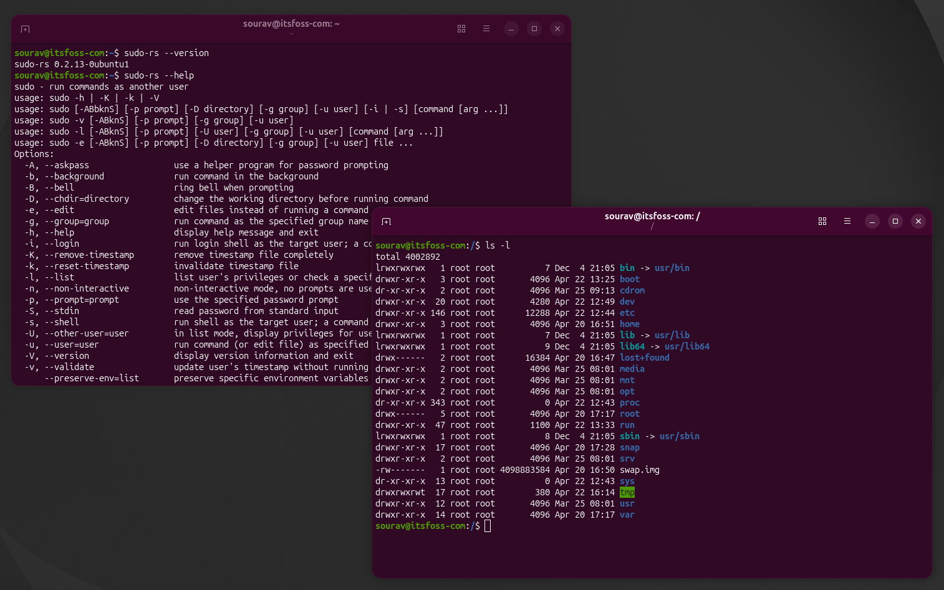Click the '--other-user=user' option
Viewport: 944px width, 590px height.
click(87, 333)
